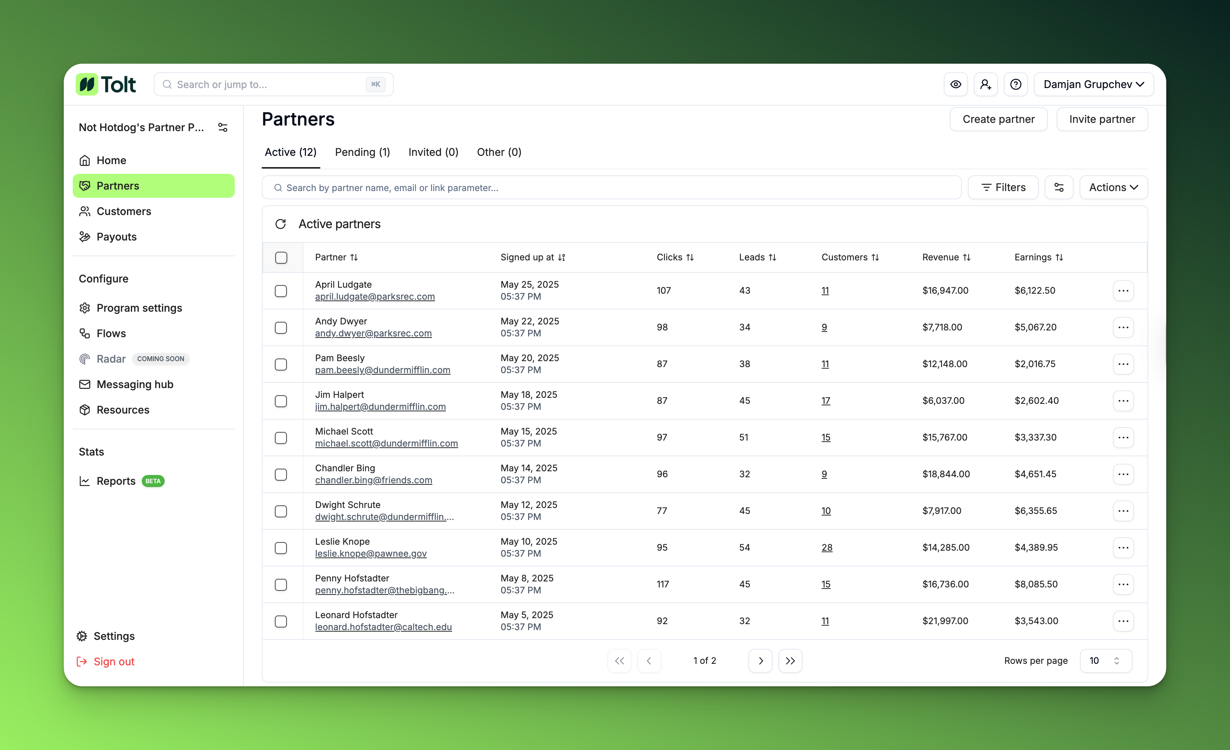Open Payouts in the sidebar
This screenshot has width=1230, height=750.
pyautogui.click(x=116, y=237)
